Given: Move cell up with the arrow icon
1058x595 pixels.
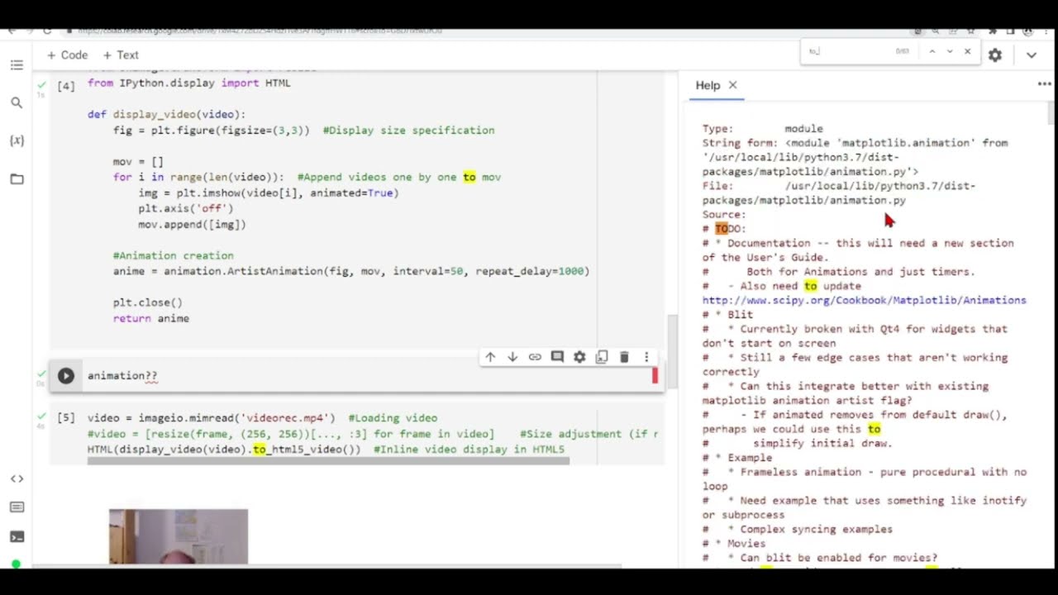Looking at the screenshot, I should point(490,357).
